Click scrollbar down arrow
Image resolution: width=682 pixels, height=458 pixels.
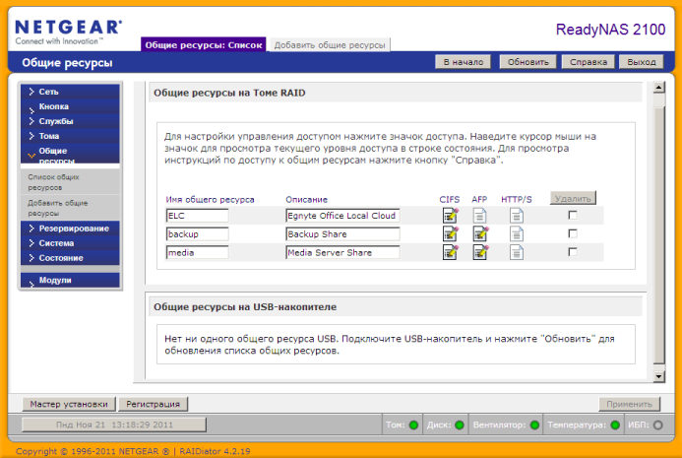click(x=659, y=376)
